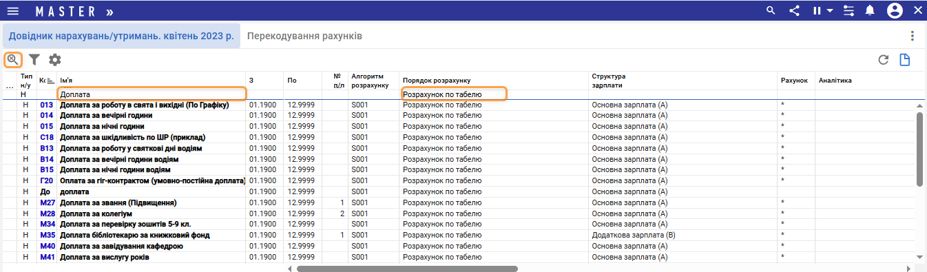The width and height of the screenshot is (927, 272).
Task: Select row Доплата за звання (Підвищення)
Action: (x=459, y=202)
